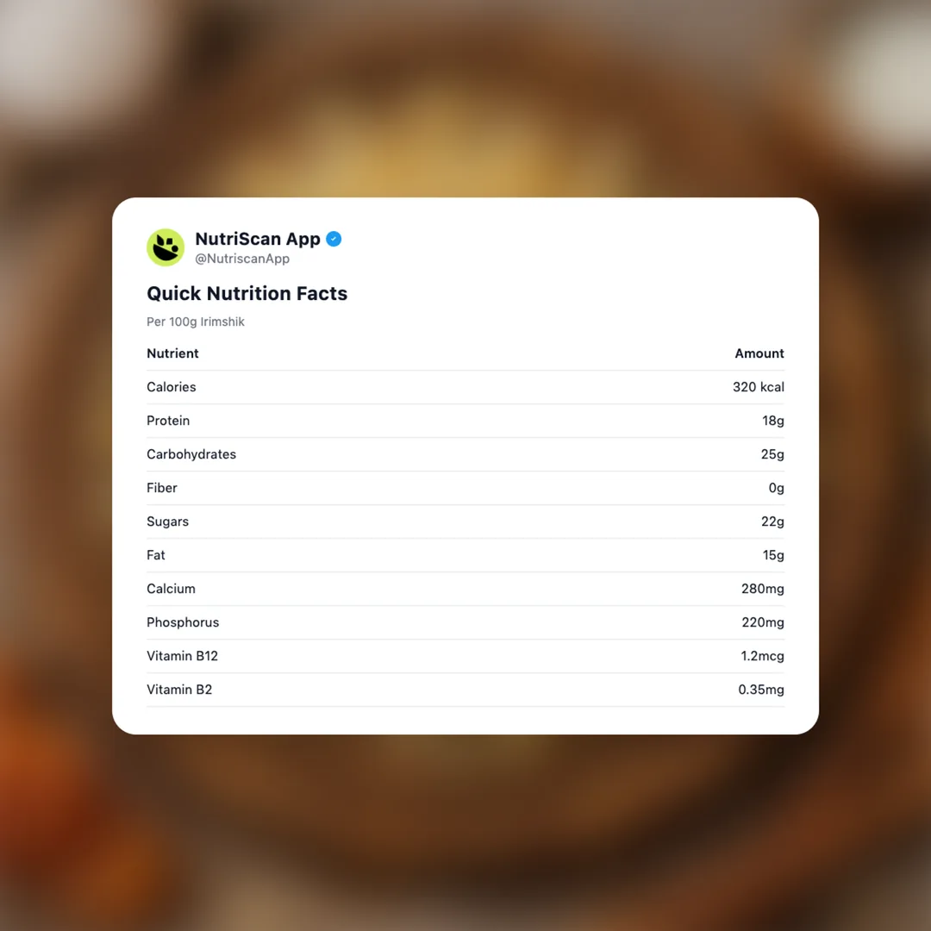931x931 pixels.
Task: Select the Vitamin B12 row label
Action: [182, 656]
